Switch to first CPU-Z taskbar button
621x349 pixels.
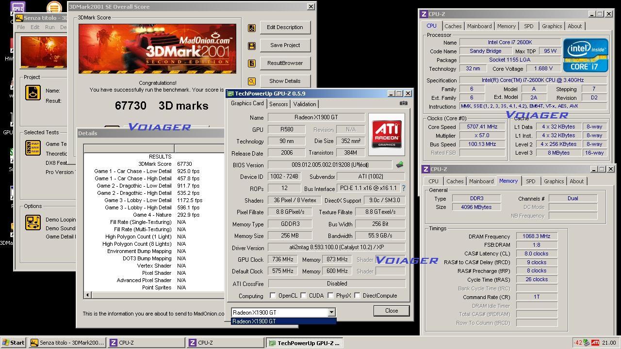[x=147, y=343]
